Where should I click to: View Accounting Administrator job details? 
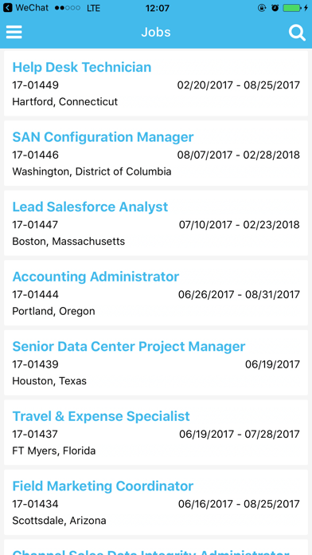pyautogui.click(x=156, y=293)
